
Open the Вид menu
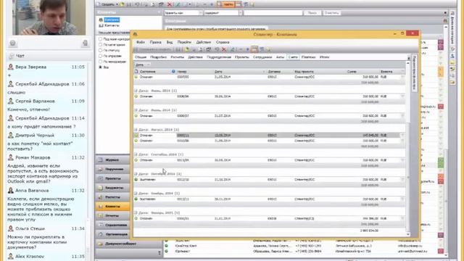pos(170,42)
